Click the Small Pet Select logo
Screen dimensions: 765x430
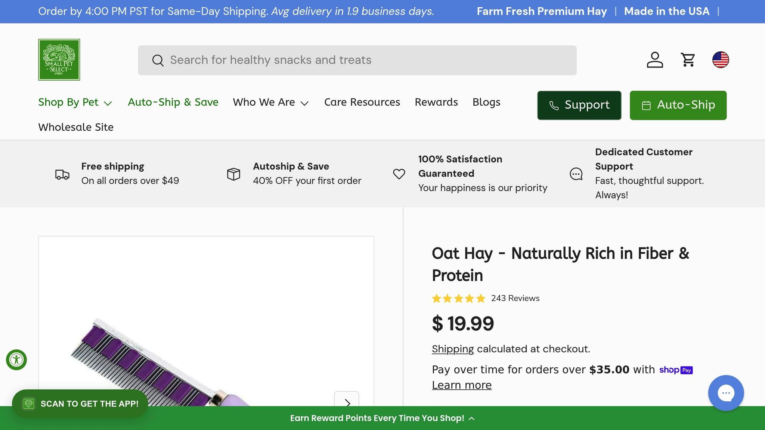[59, 60]
